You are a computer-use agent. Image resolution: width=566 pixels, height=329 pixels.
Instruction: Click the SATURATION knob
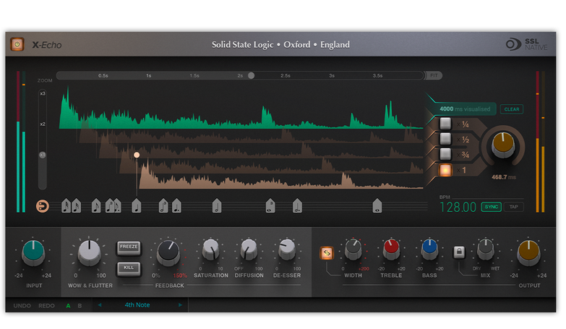click(x=211, y=250)
